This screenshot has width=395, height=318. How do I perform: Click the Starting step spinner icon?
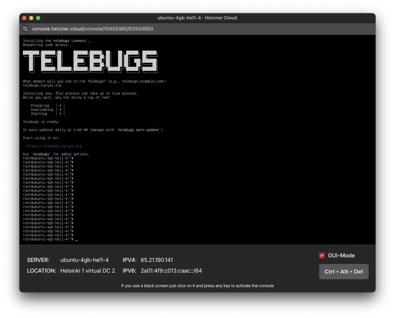tap(60, 114)
